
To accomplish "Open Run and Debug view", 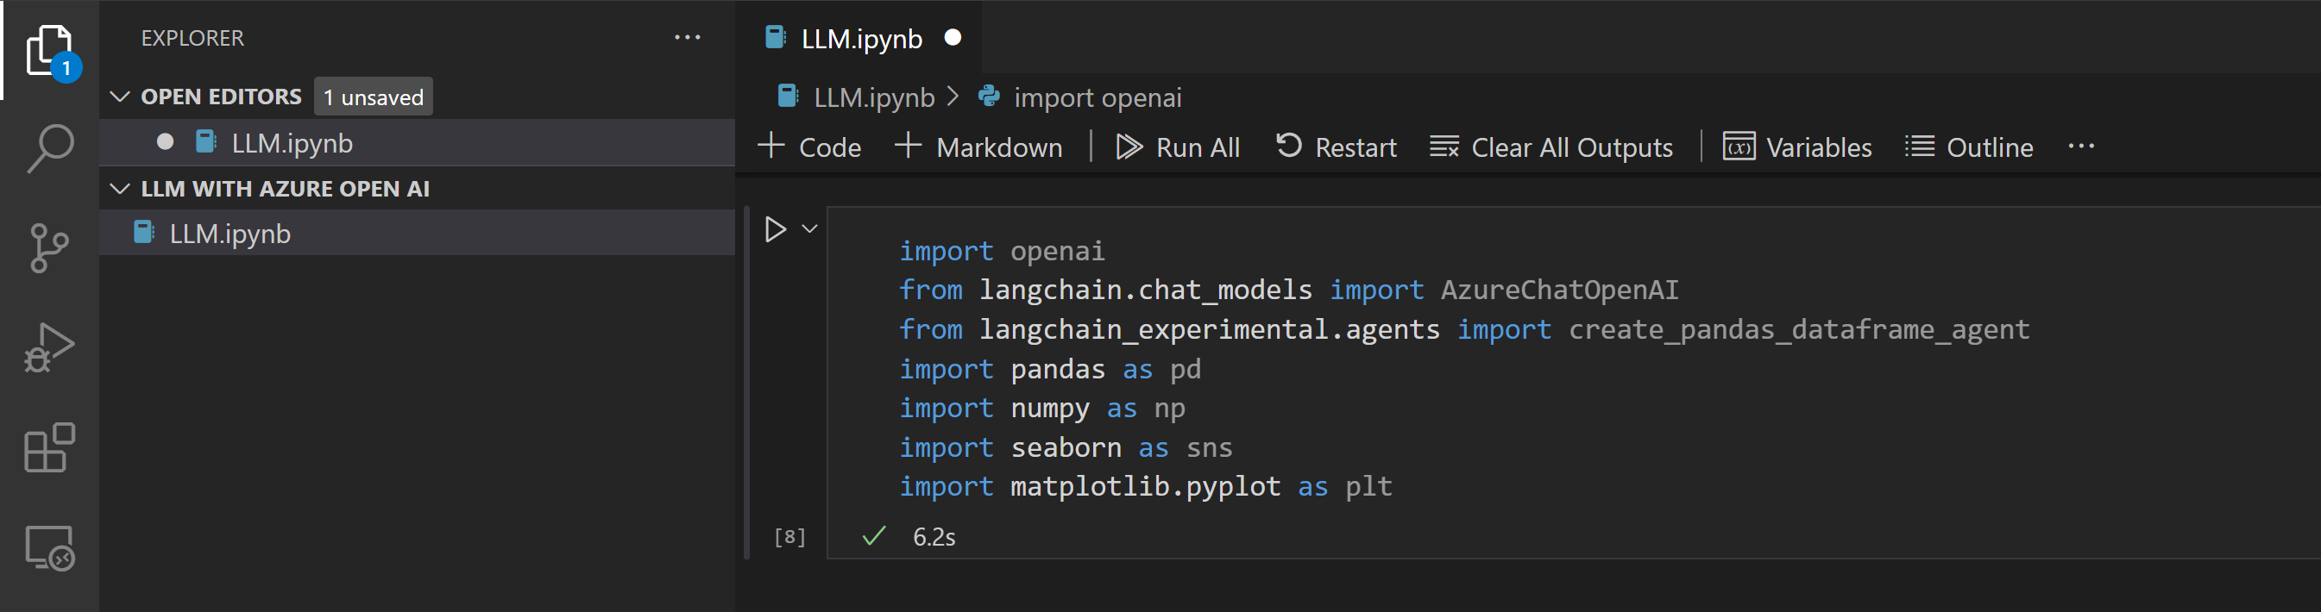I will pyautogui.click(x=49, y=347).
